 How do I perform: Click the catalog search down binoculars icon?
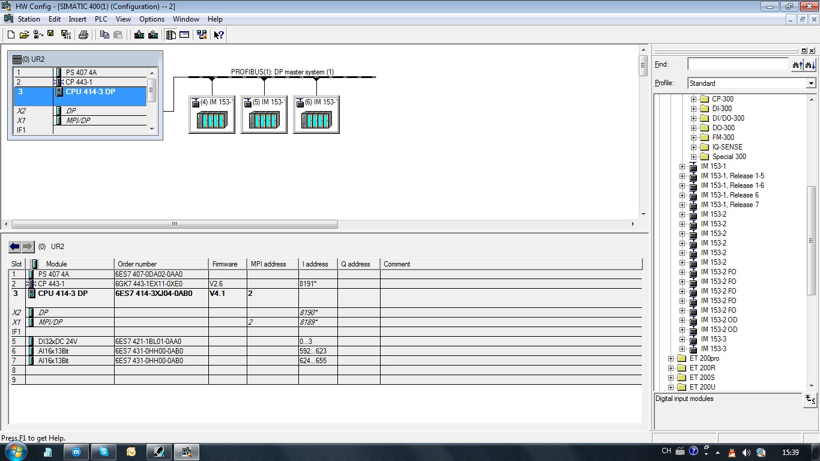(x=810, y=64)
